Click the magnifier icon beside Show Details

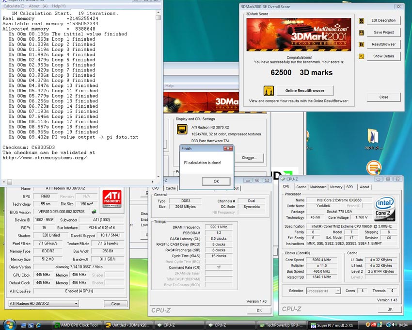click(361, 56)
